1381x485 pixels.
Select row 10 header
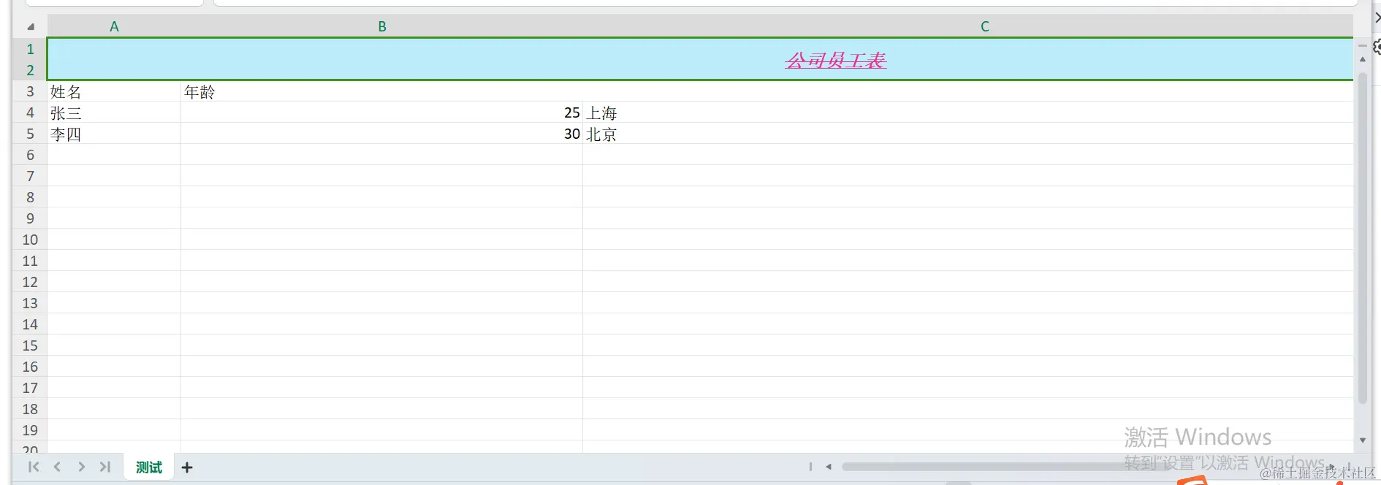pos(30,240)
